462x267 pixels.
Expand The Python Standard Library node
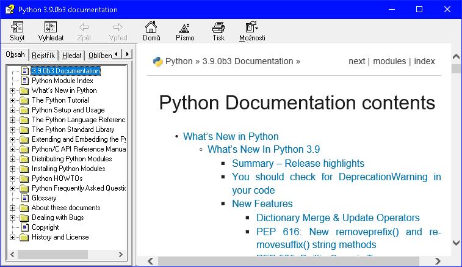point(12,130)
